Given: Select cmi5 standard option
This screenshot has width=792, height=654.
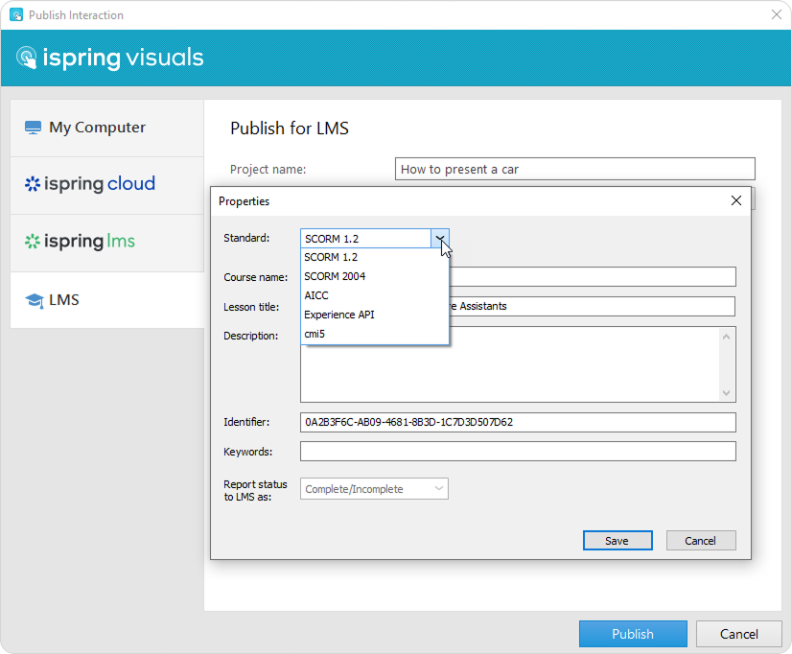Looking at the screenshot, I should tap(315, 334).
